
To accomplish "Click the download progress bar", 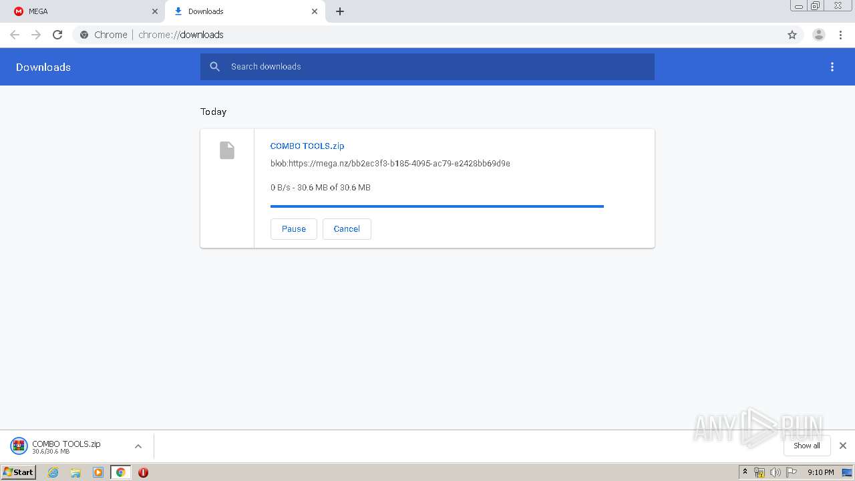I will (x=437, y=206).
